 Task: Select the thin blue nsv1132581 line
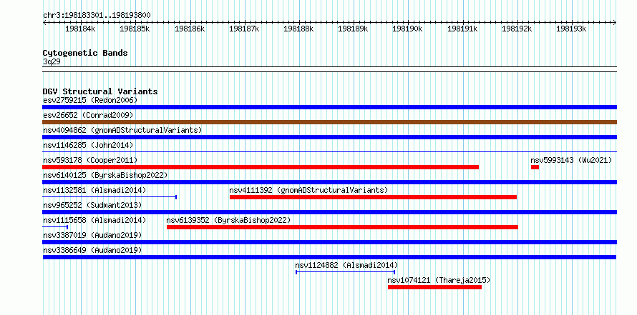pos(110,197)
